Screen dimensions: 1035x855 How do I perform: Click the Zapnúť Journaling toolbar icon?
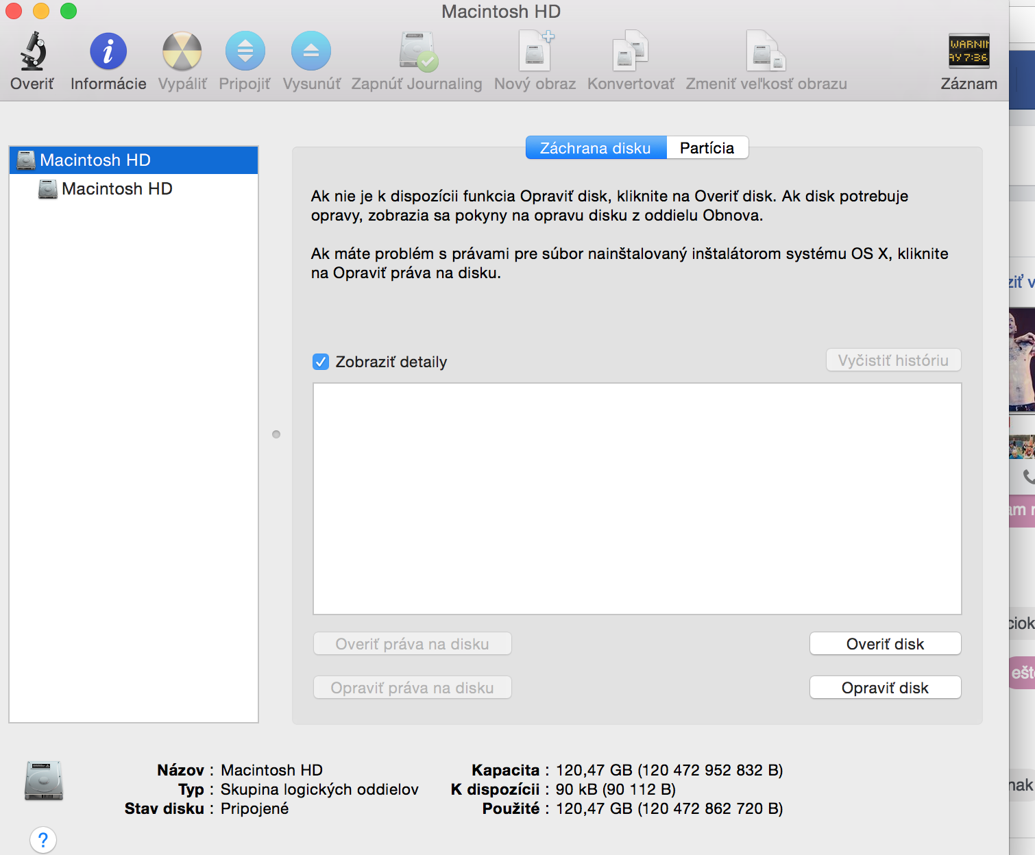click(x=417, y=51)
